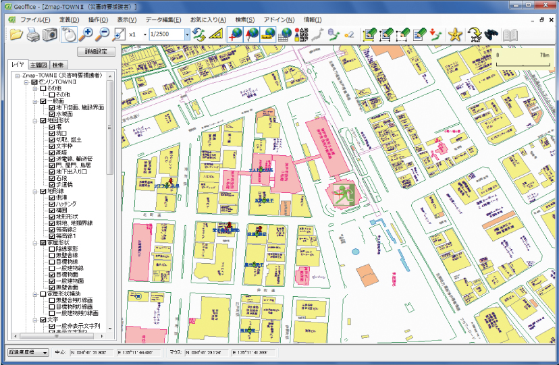The height and width of the screenshot is (365, 559).
Task: Toggle the 石段 layer checkbox
Action: pyautogui.click(x=52, y=178)
